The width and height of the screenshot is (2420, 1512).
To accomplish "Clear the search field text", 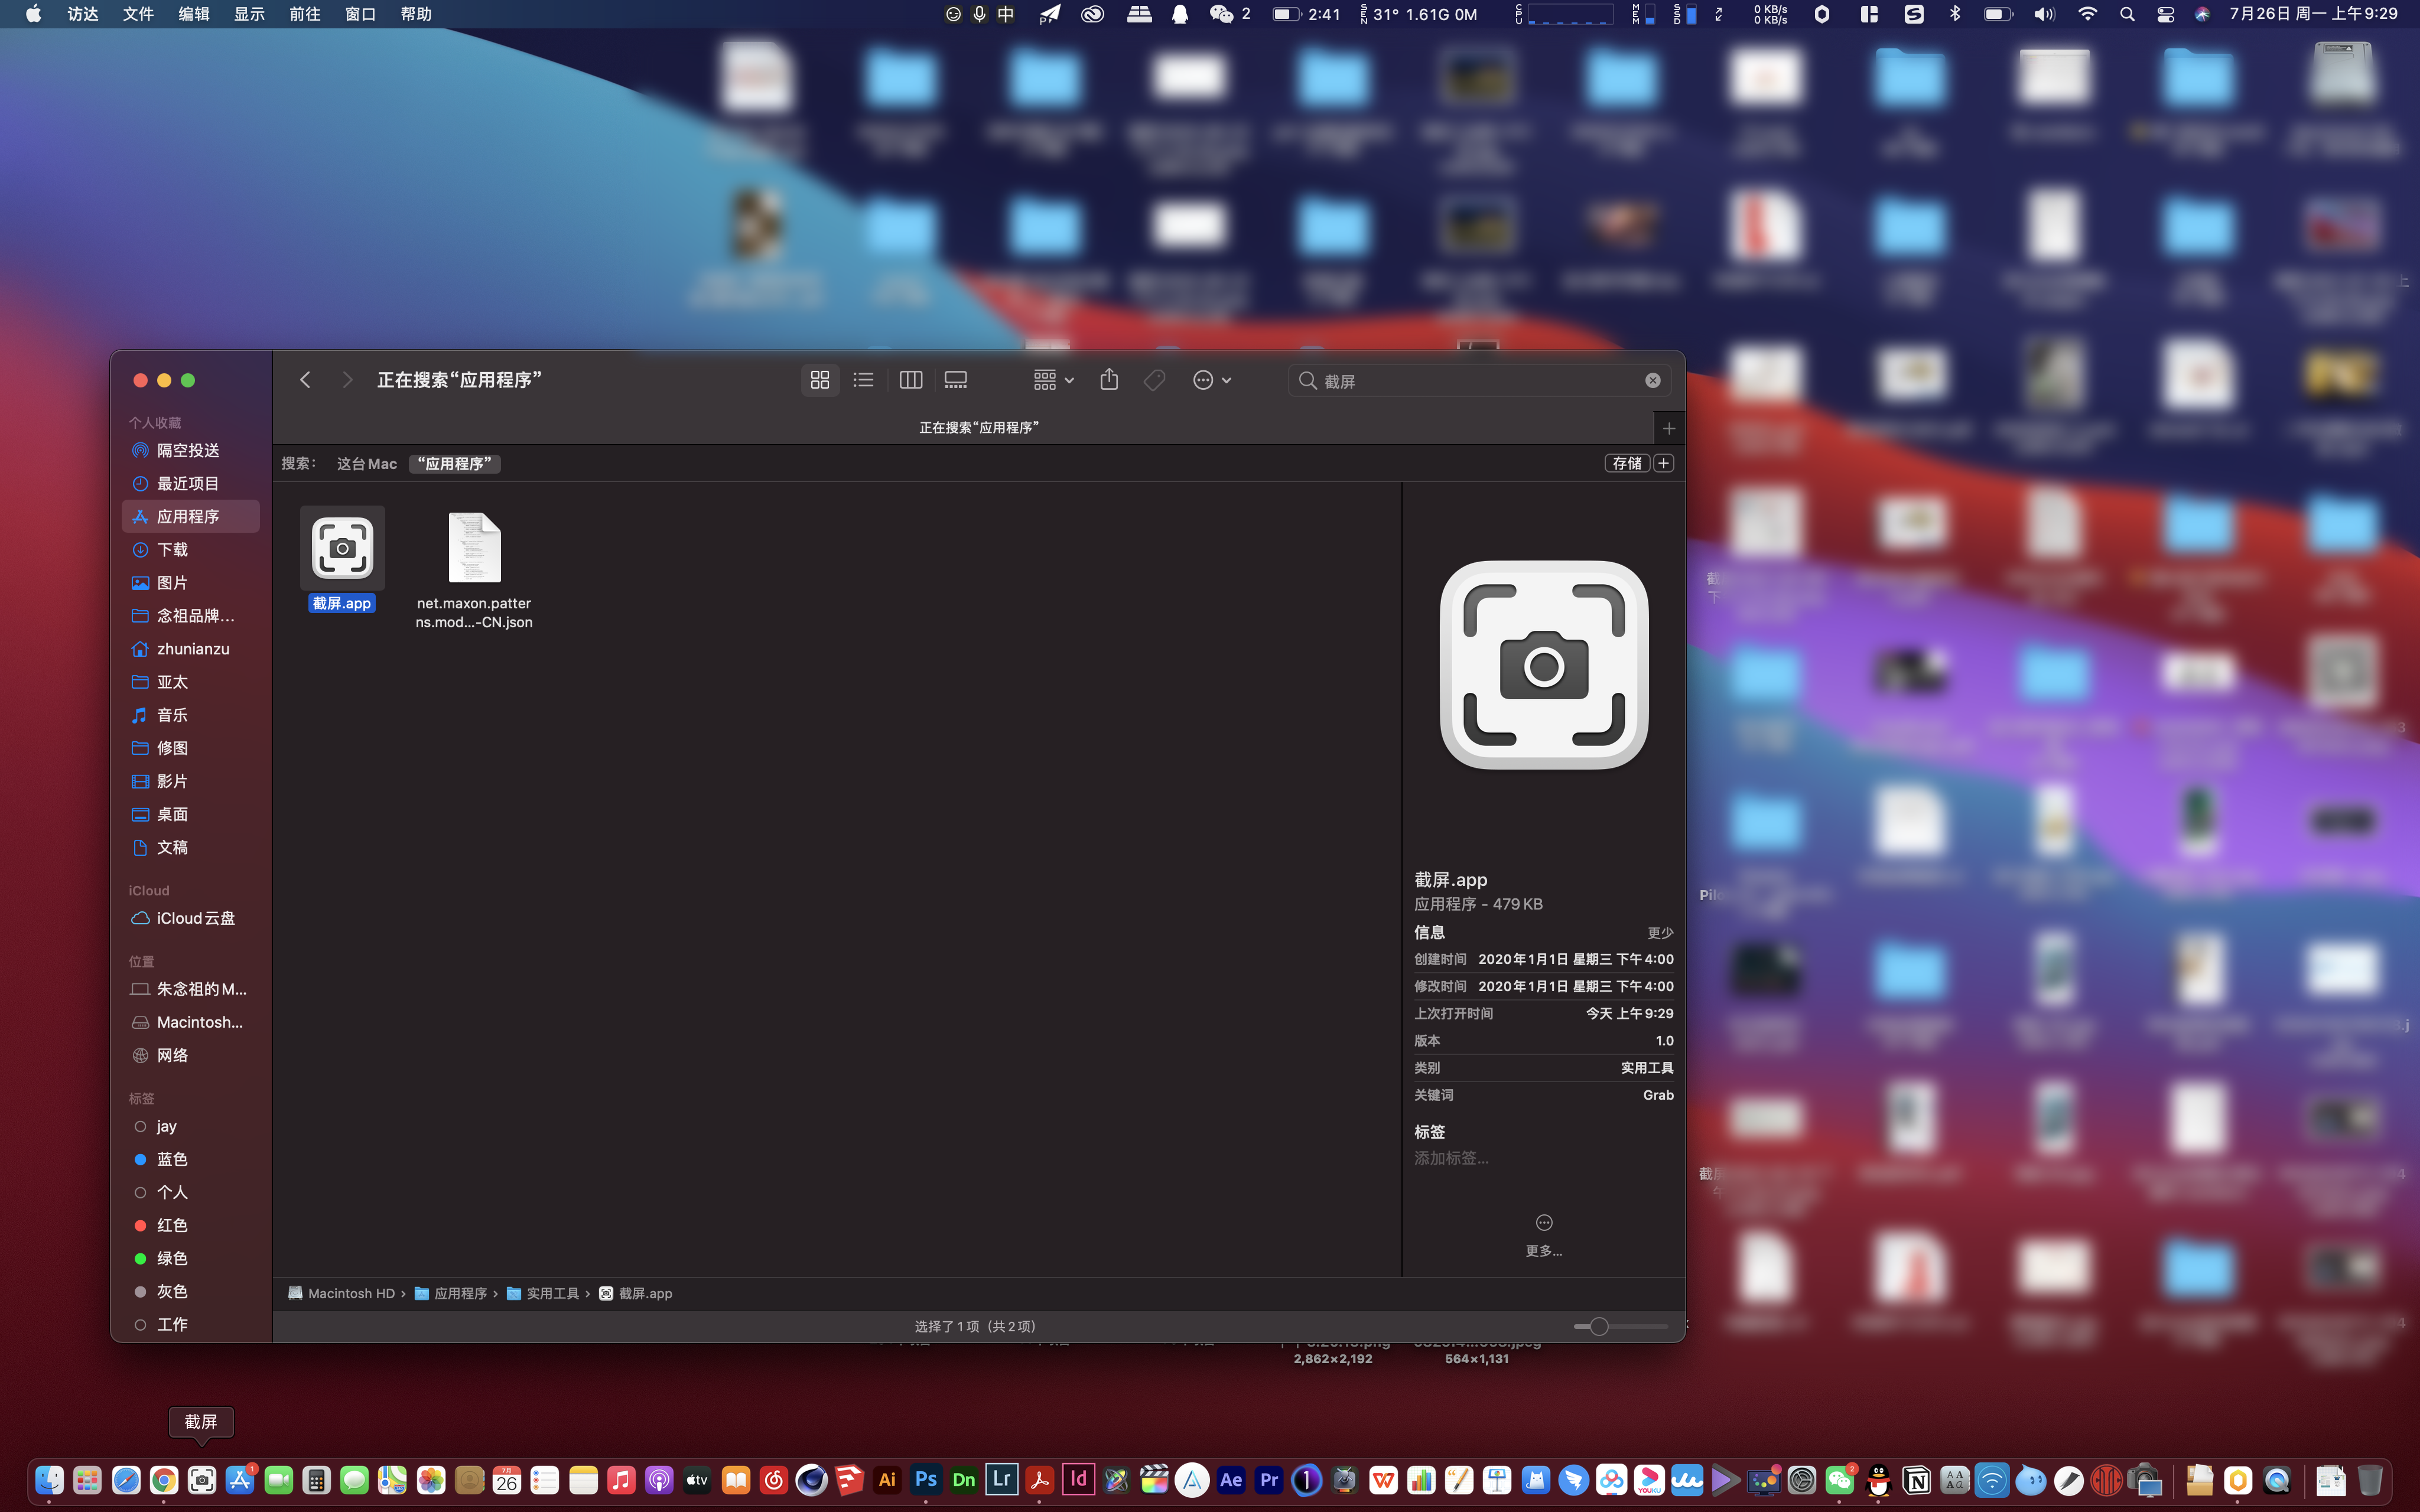I will tap(1652, 381).
